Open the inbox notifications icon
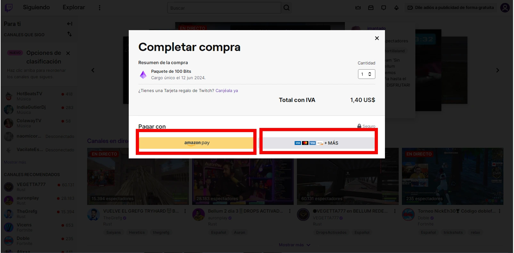 [x=371, y=8]
